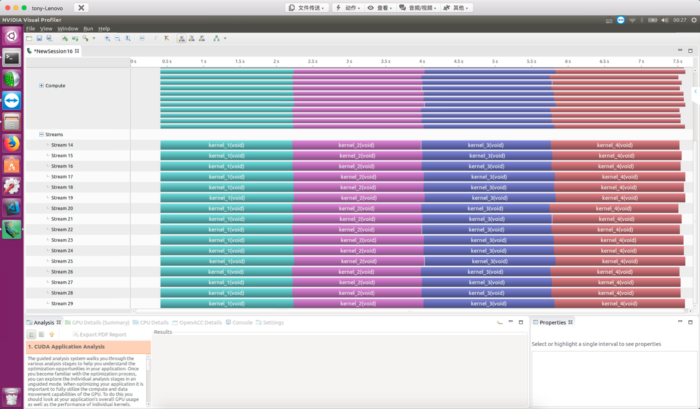This screenshot has width=700, height=409.
Task: Toggle unguided analysis mode icon
Action: tap(41, 334)
